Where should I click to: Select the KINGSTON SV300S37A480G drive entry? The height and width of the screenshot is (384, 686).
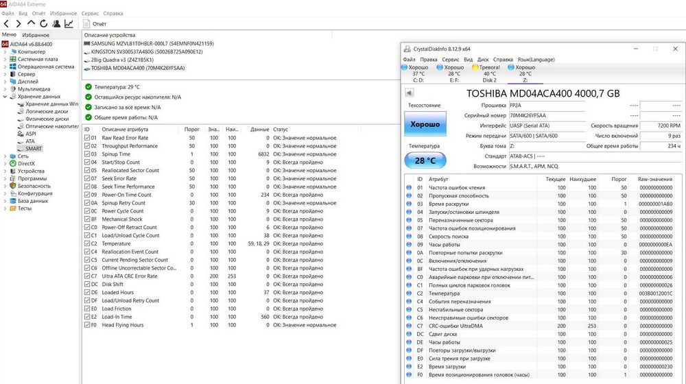tap(143, 51)
